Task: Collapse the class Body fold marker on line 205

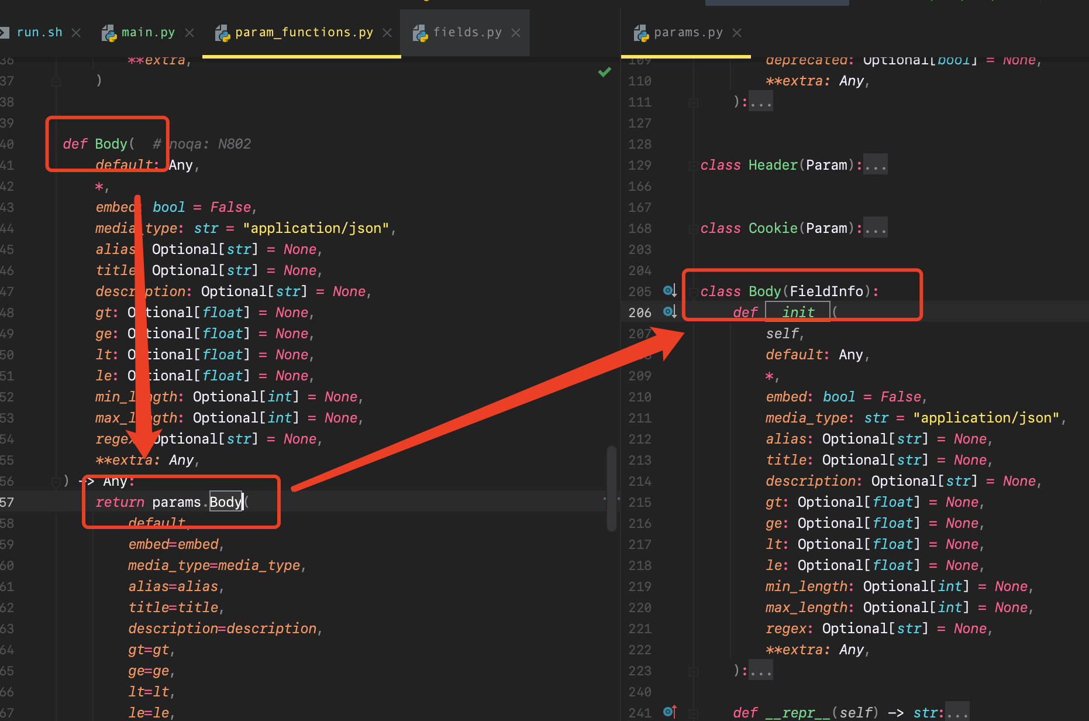Action: pos(694,292)
